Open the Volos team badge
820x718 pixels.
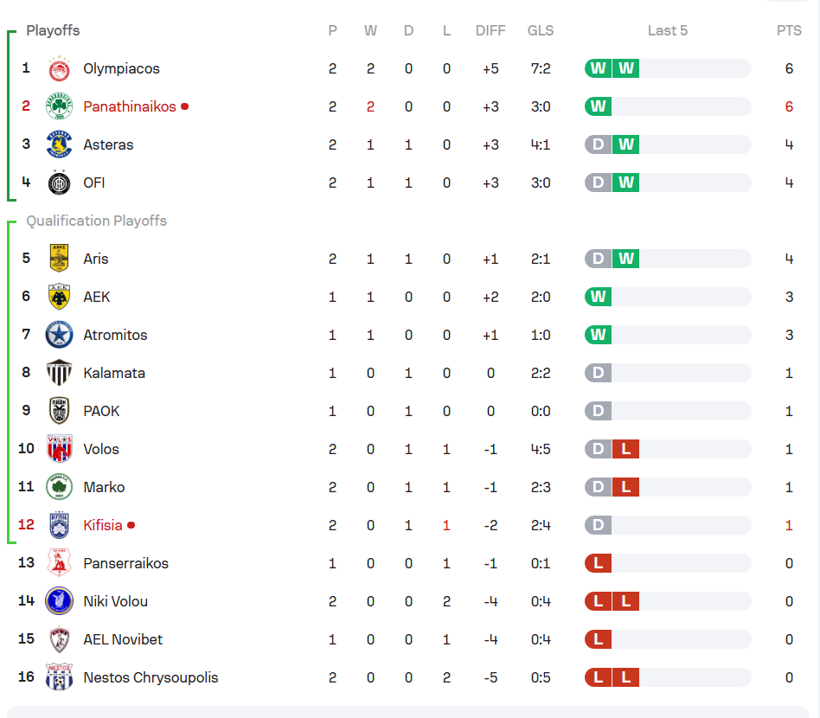(59, 449)
